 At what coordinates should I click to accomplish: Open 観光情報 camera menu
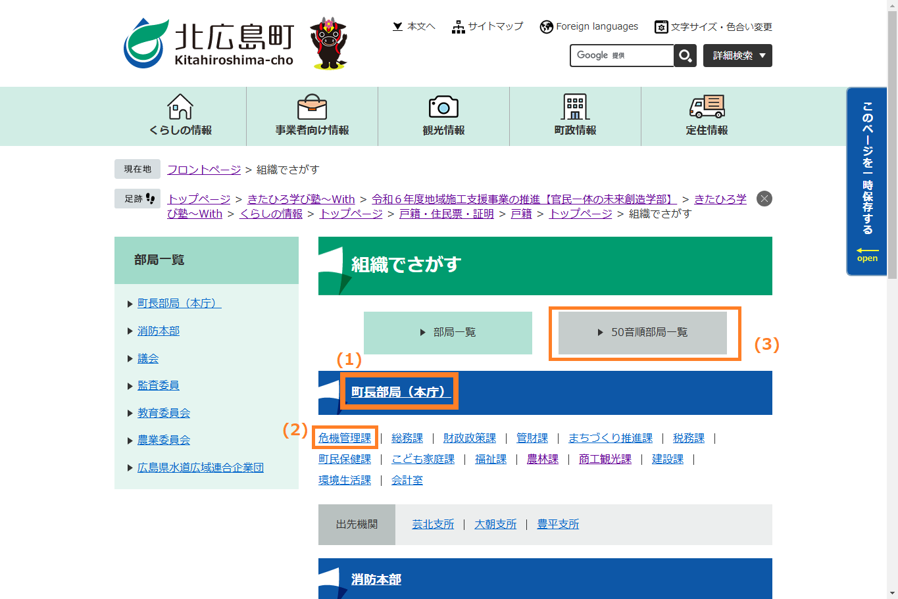[444, 116]
